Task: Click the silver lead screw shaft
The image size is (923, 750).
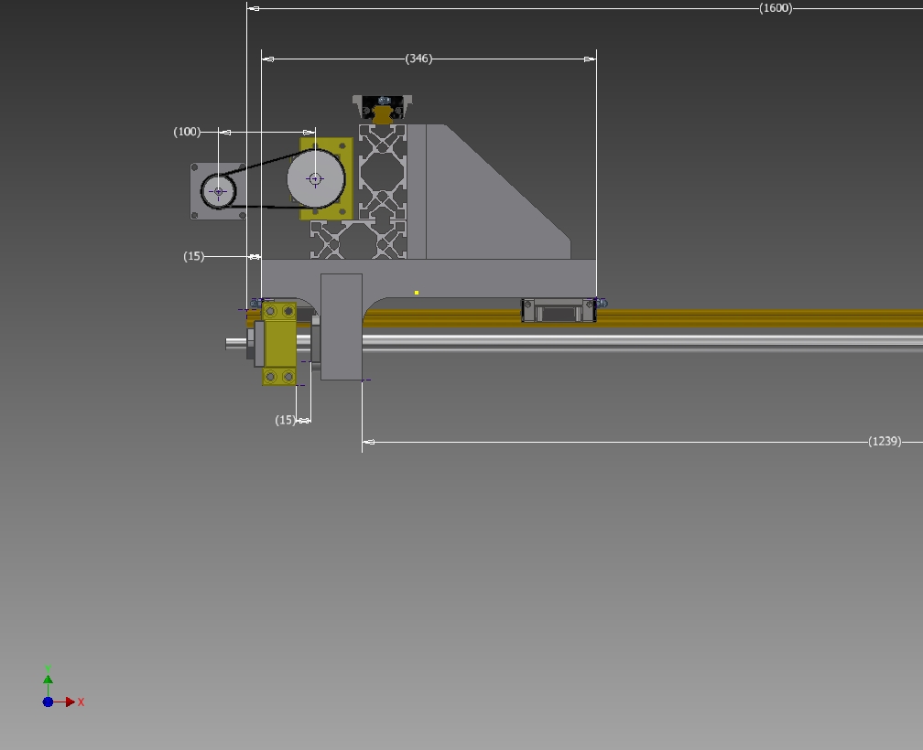Action: pos(641,341)
